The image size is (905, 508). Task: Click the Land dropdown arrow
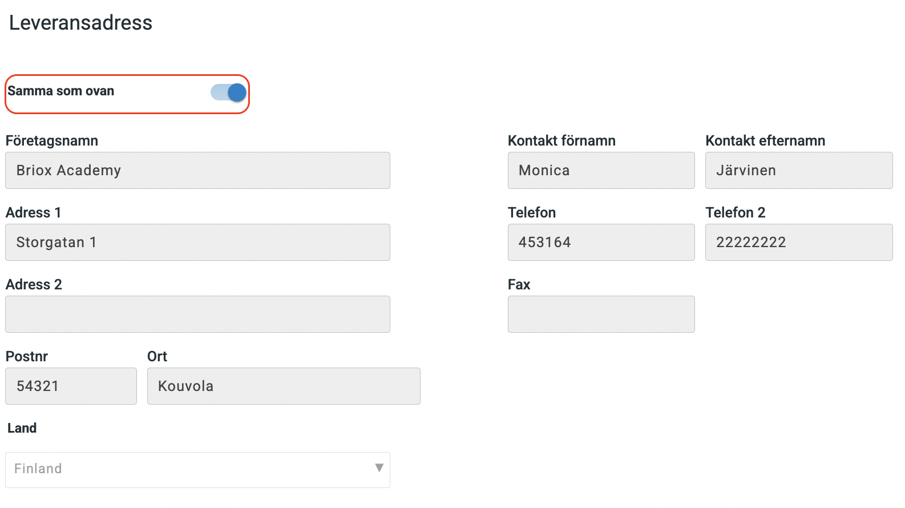(379, 468)
